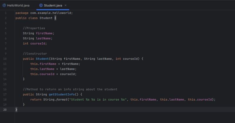Close the Student.java tab
235x123 pixels.
point(66,5)
